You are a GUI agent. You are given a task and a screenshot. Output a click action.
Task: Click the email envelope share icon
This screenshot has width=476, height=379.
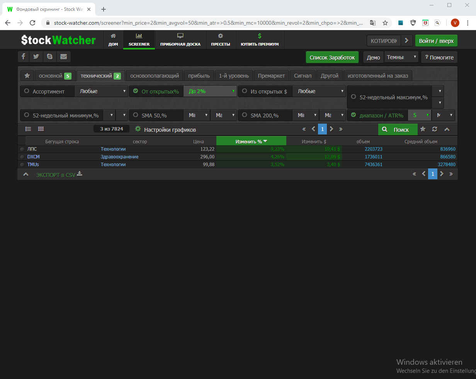pyautogui.click(x=63, y=57)
